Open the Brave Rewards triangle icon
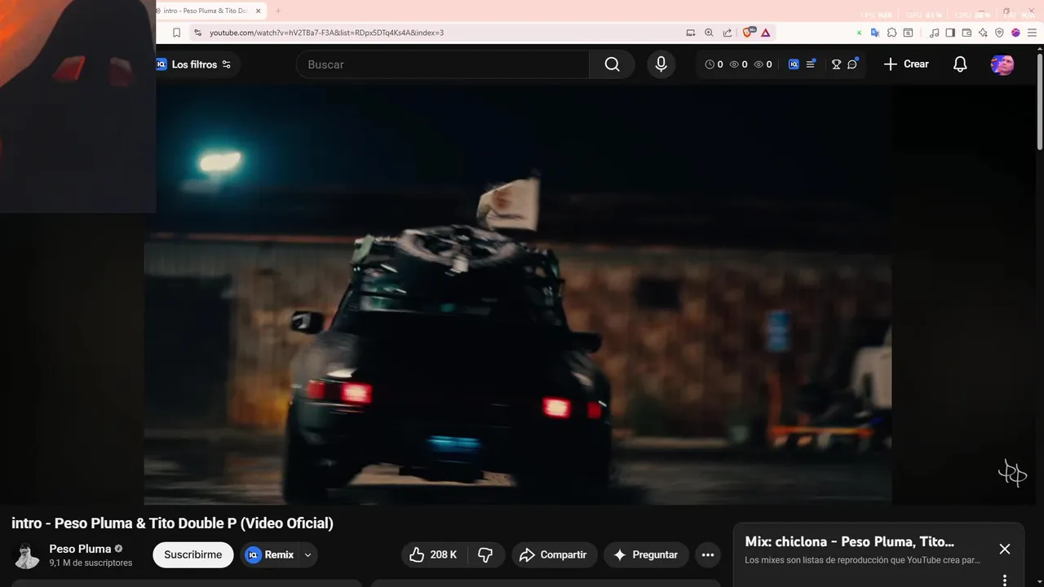The width and height of the screenshot is (1044, 587). coord(766,33)
